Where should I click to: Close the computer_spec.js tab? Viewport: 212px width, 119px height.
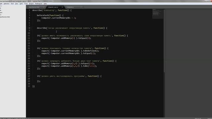tap(62, 7)
